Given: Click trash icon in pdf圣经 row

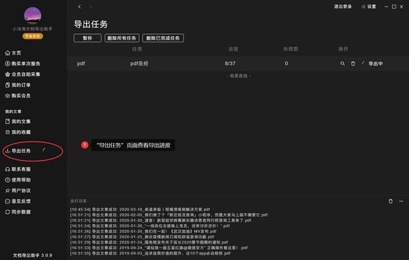Looking at the screenshot, I should click(352, 63).
